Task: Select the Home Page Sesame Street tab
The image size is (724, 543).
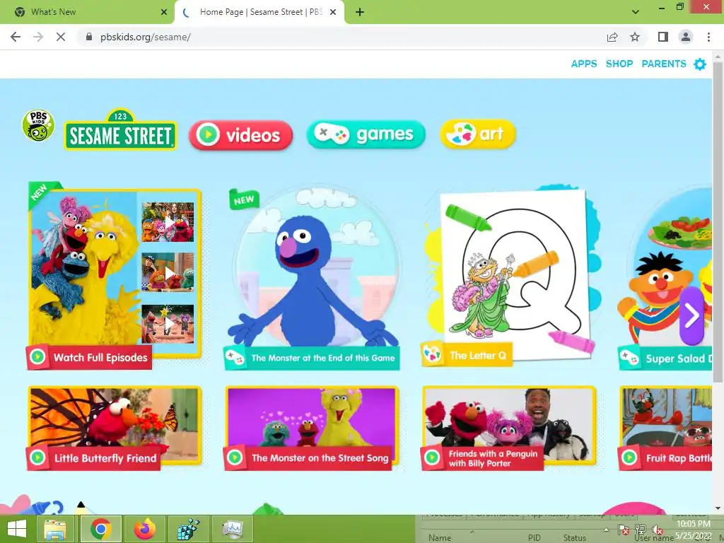Action: 261,12
